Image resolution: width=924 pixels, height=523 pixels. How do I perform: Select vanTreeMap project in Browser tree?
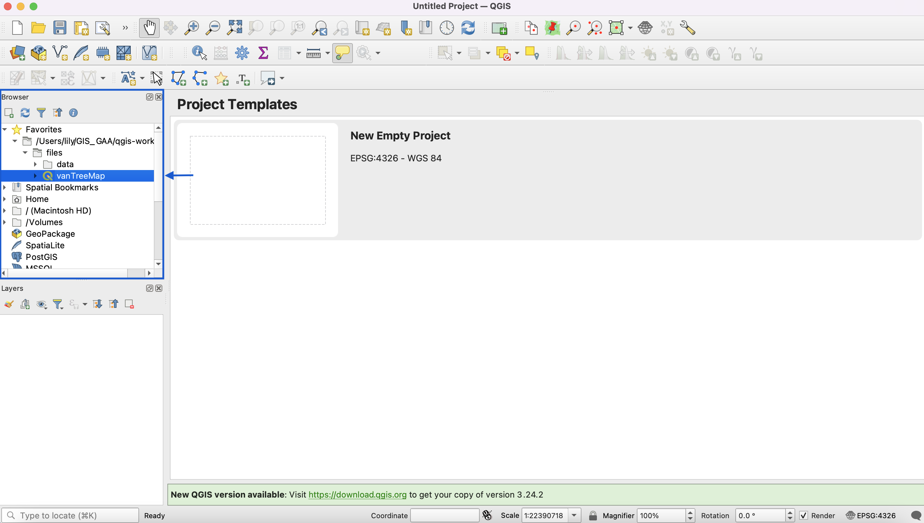click(x=80, y=176)
